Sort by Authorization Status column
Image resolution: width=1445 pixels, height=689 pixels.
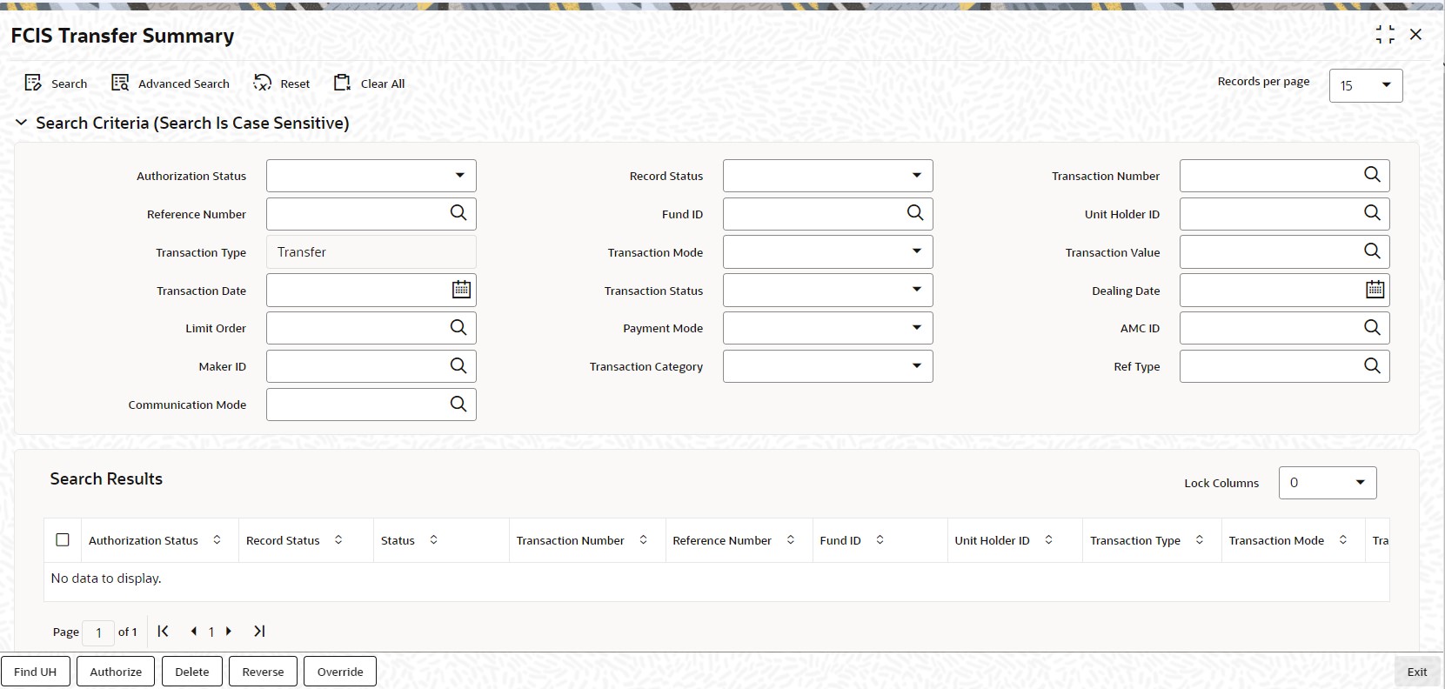(217, 540)
